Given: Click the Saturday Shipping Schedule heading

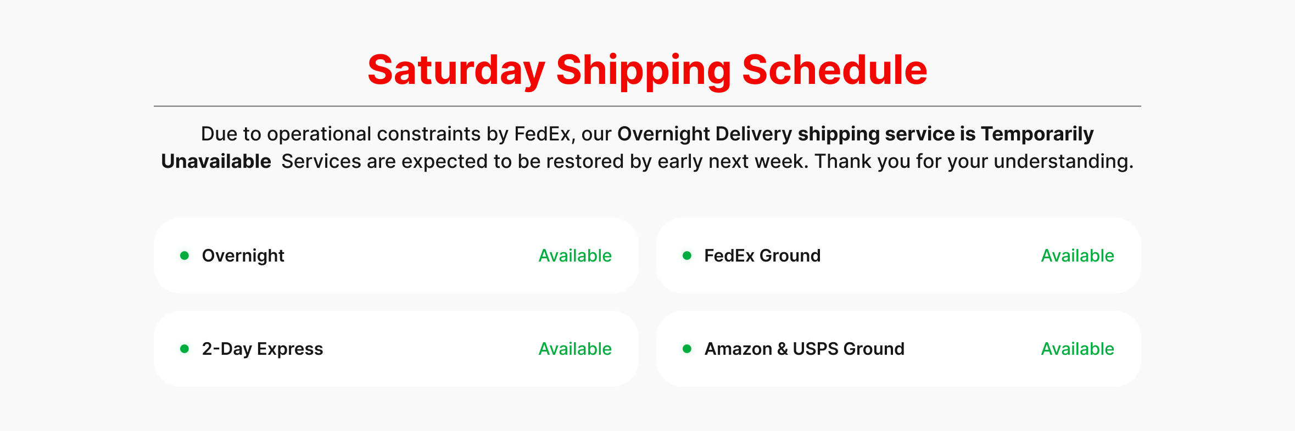Looking at the screenshot, I should click(x=647, y=70).
